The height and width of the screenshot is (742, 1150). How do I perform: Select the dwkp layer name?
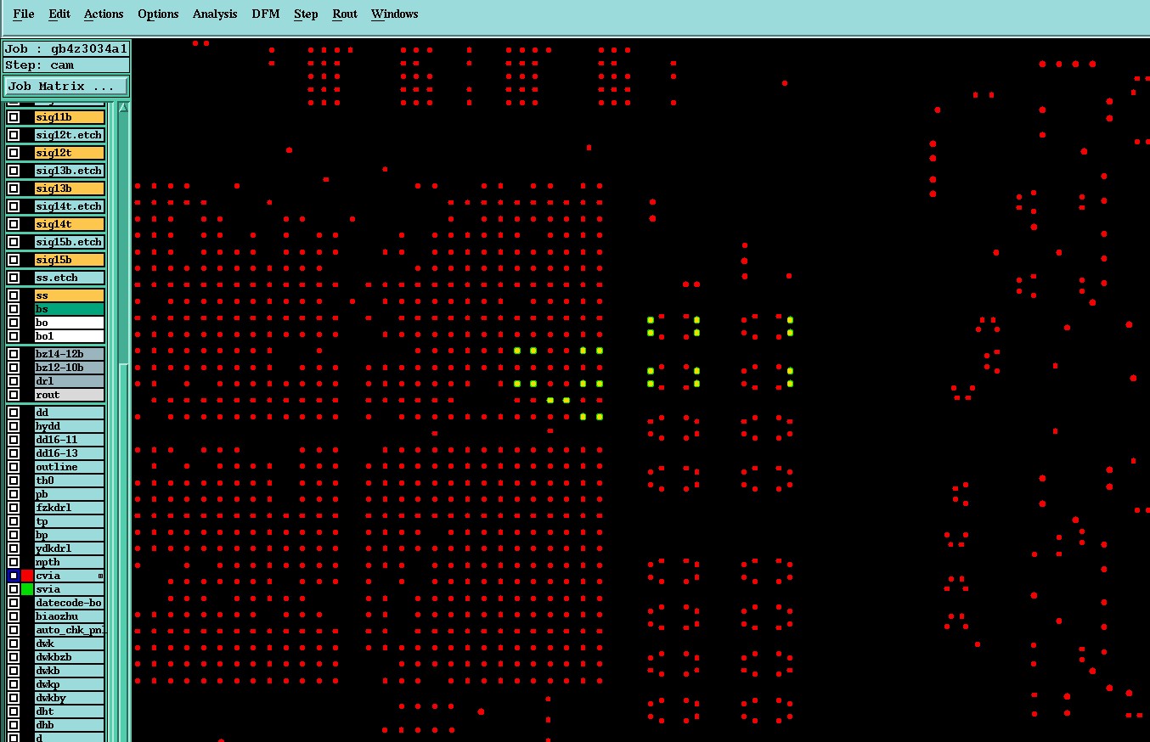70,684
